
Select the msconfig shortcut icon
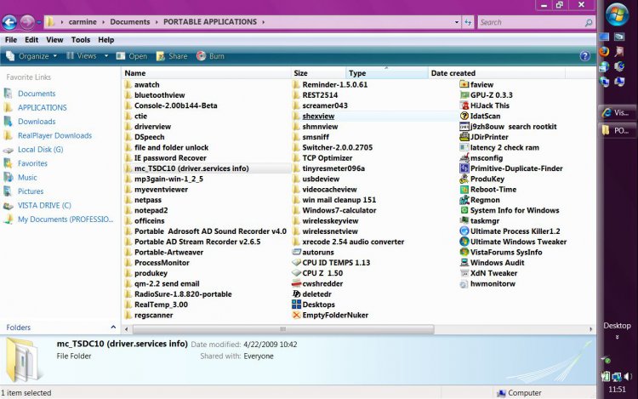tap(464, 157)
